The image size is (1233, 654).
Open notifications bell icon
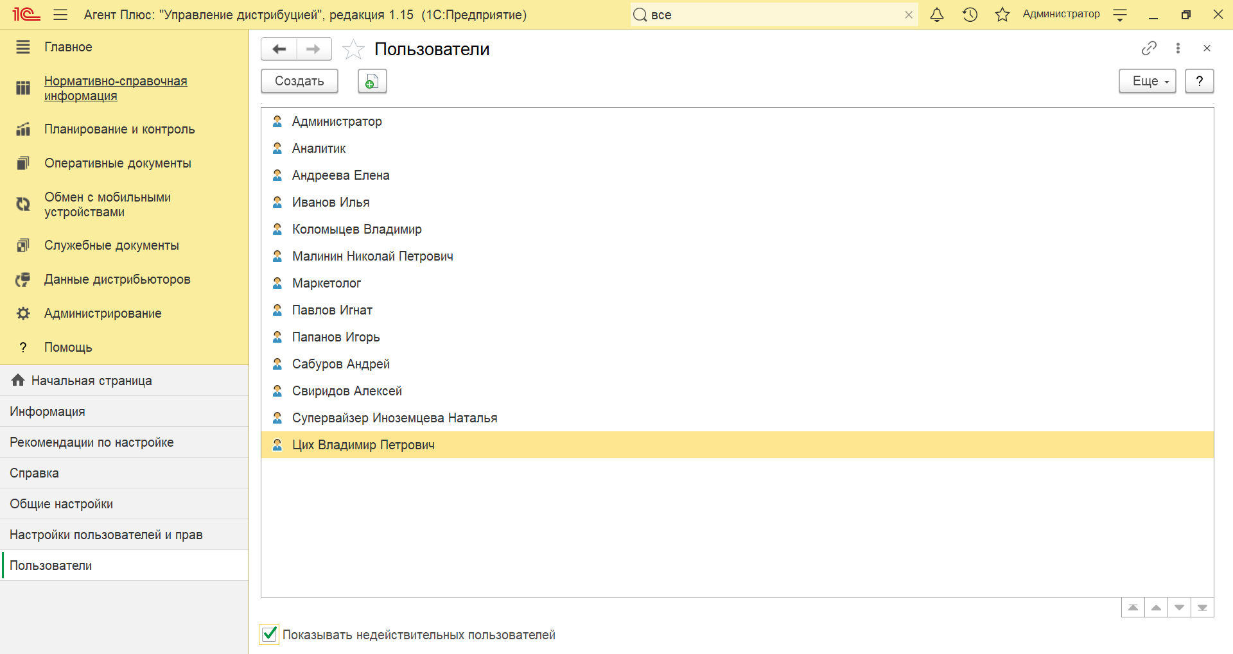tap(937, 15)
